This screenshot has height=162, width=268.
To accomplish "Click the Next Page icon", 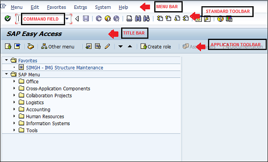I will [x=177, y=18].
